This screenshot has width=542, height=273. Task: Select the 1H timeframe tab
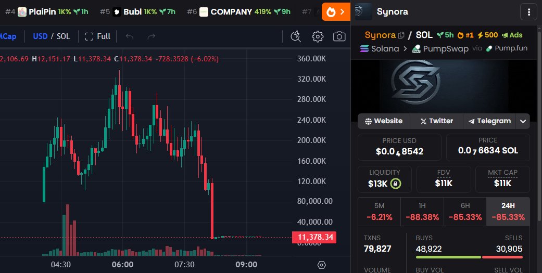(422, 212)
